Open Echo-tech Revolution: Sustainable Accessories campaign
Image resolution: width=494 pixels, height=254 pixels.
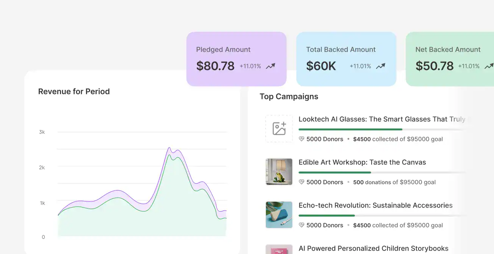point(375,205)
